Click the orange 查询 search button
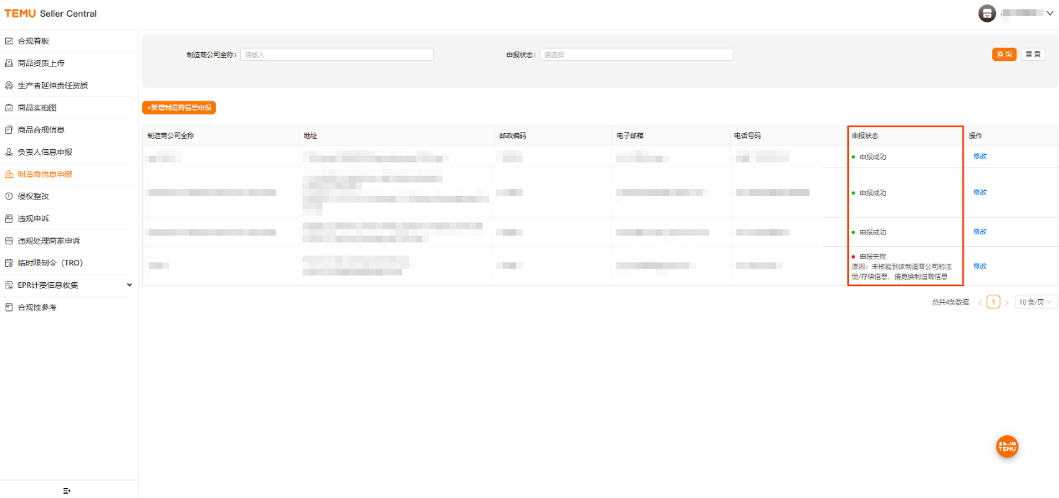This screenshot has height=498, width=1059. 1004,54
